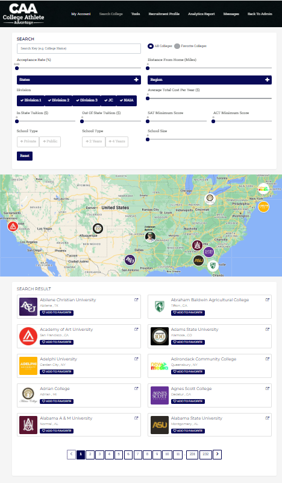
Task: Add Abilene Christian University to favorites
Action: pyautogui.click(x=57, y=313)
